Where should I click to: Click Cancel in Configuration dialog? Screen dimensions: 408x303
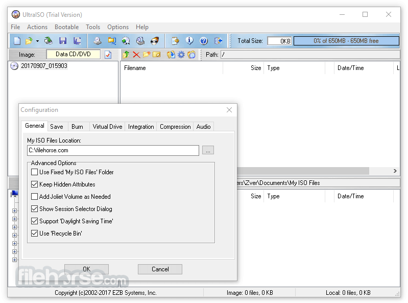(x=160, y=269)
